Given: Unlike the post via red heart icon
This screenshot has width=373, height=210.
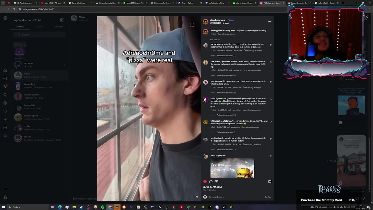Looking at the screenshot, I should (x=205, y=182).
